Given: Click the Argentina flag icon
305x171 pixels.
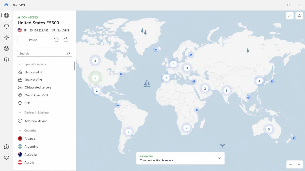Looking at the screenshot, I should pyautogui.click(x=20, y=147).
